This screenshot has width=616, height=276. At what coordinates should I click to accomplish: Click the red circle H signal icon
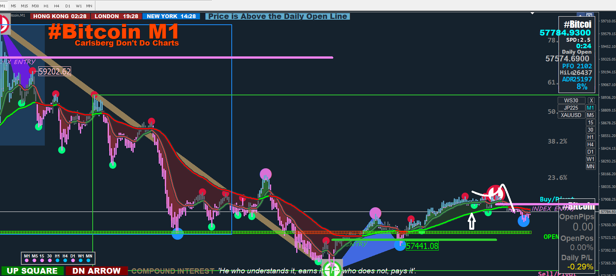point(496,194)
